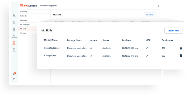Screen dimensions: 189x95
Task: Click the GPU column header
Action: pyautogui.click(x=148, y=40)
